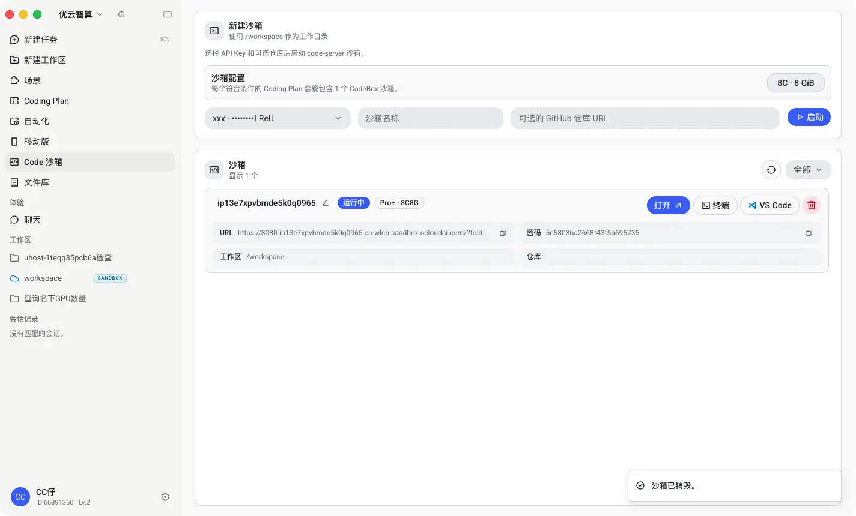Refresh the sandbox list

pyautogui.click(x=771, y=170)
